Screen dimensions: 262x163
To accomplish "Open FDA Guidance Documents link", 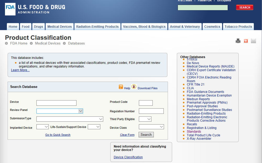I will point(205,92).
